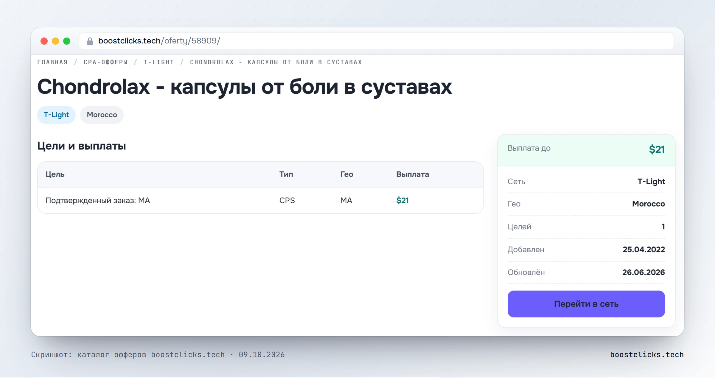715x378 pixels.
Task: Click the Целей count value 1
Action: [x=663, y=227]
